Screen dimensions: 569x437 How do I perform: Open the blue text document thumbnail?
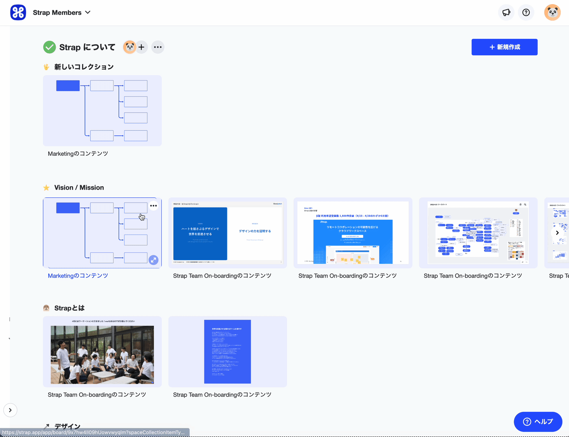point(228,352)
